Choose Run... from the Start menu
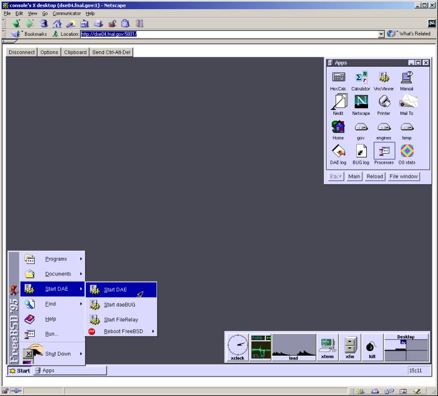This screenshot has height=396, width=438. coord(52,334)
